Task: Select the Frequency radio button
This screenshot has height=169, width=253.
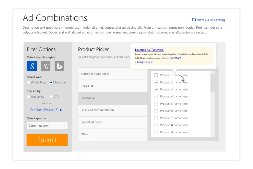Action: click(29, 97)
